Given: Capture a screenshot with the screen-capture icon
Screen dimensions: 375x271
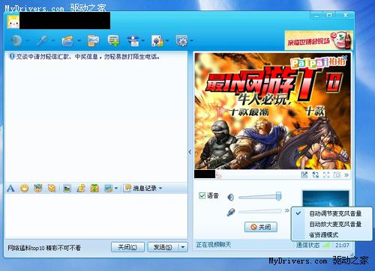Looking at the screenshot, I should 109,188.
